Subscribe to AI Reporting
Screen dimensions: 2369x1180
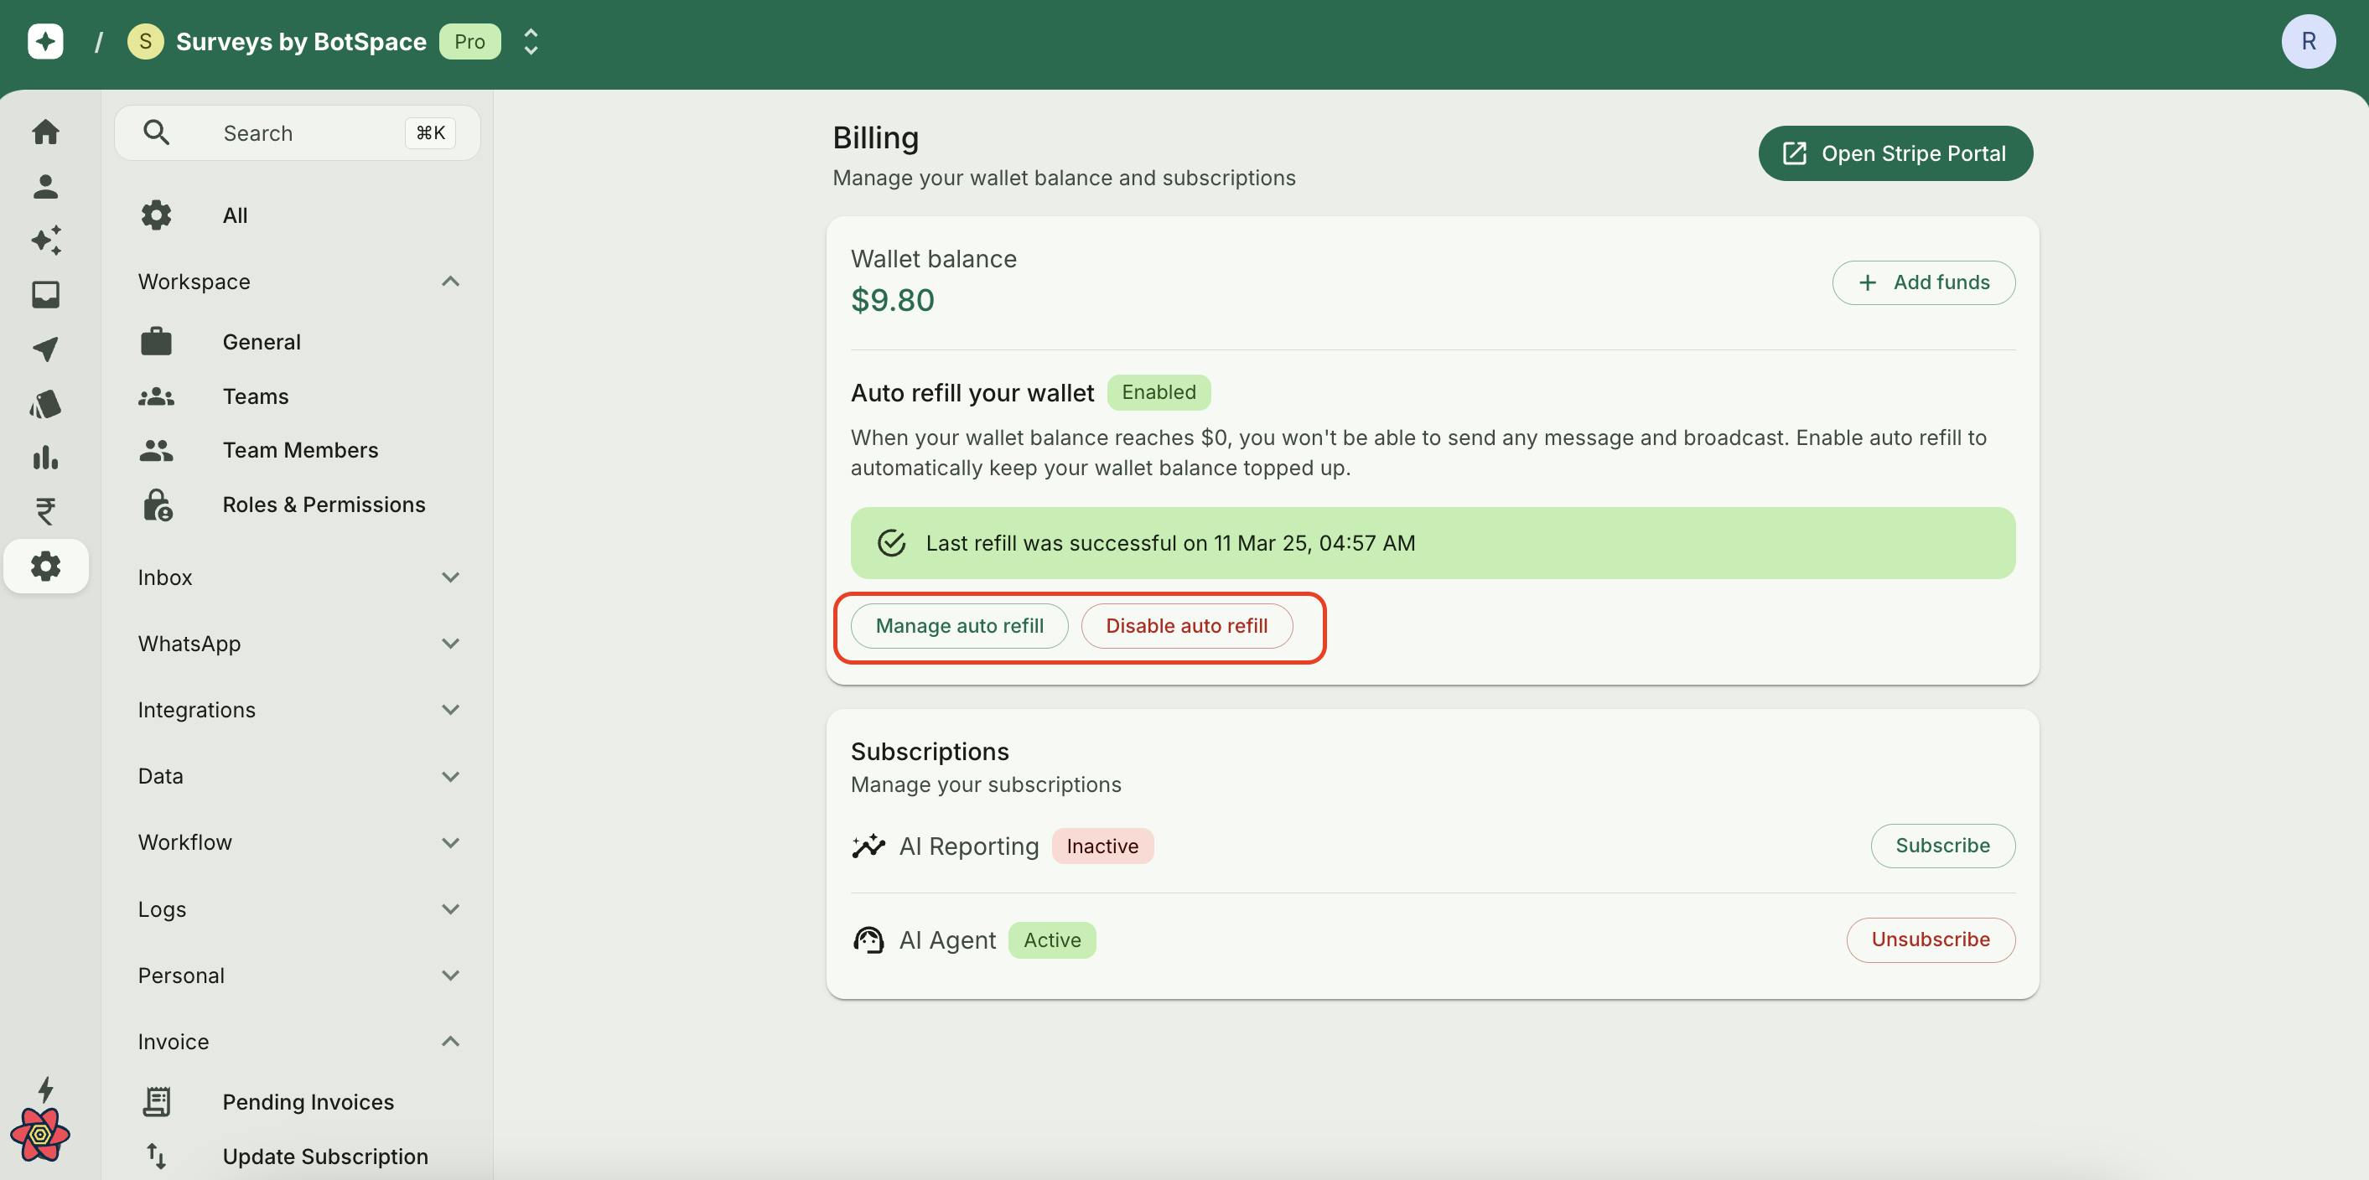click(x=1942, y=846)
